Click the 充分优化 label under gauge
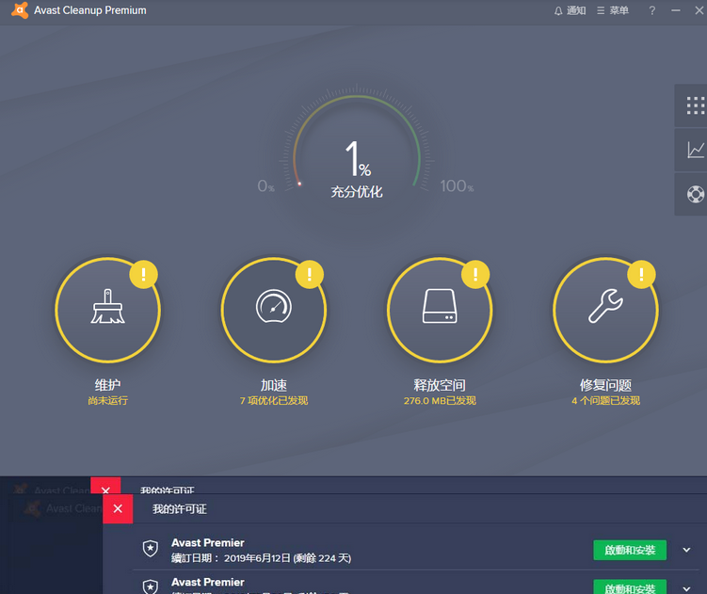Screen dimensions: 707x594 (x=357, y=192)
